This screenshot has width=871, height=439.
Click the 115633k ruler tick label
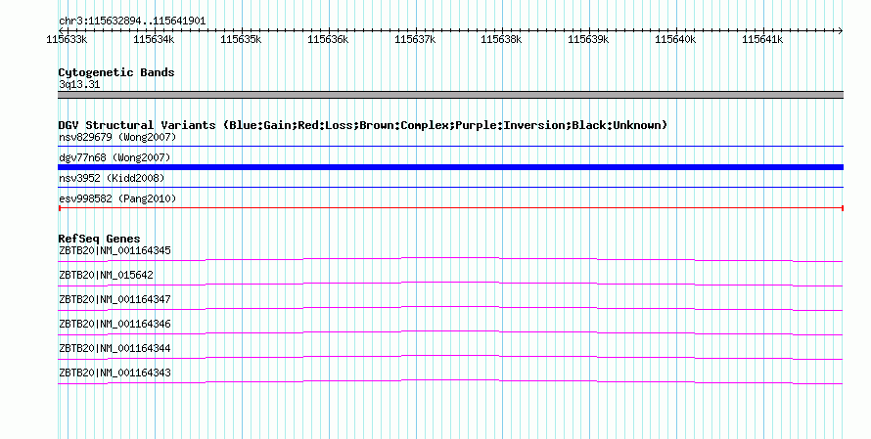pos(67,39)
